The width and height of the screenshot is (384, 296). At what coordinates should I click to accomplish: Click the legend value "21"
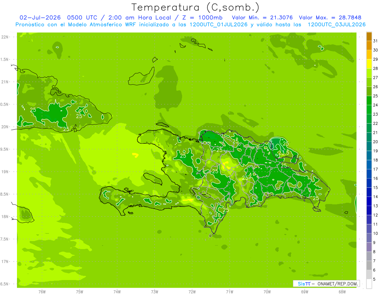coord(376,133)
